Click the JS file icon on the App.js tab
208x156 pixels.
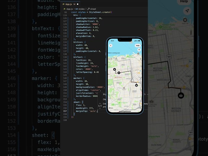click(63, 4)
